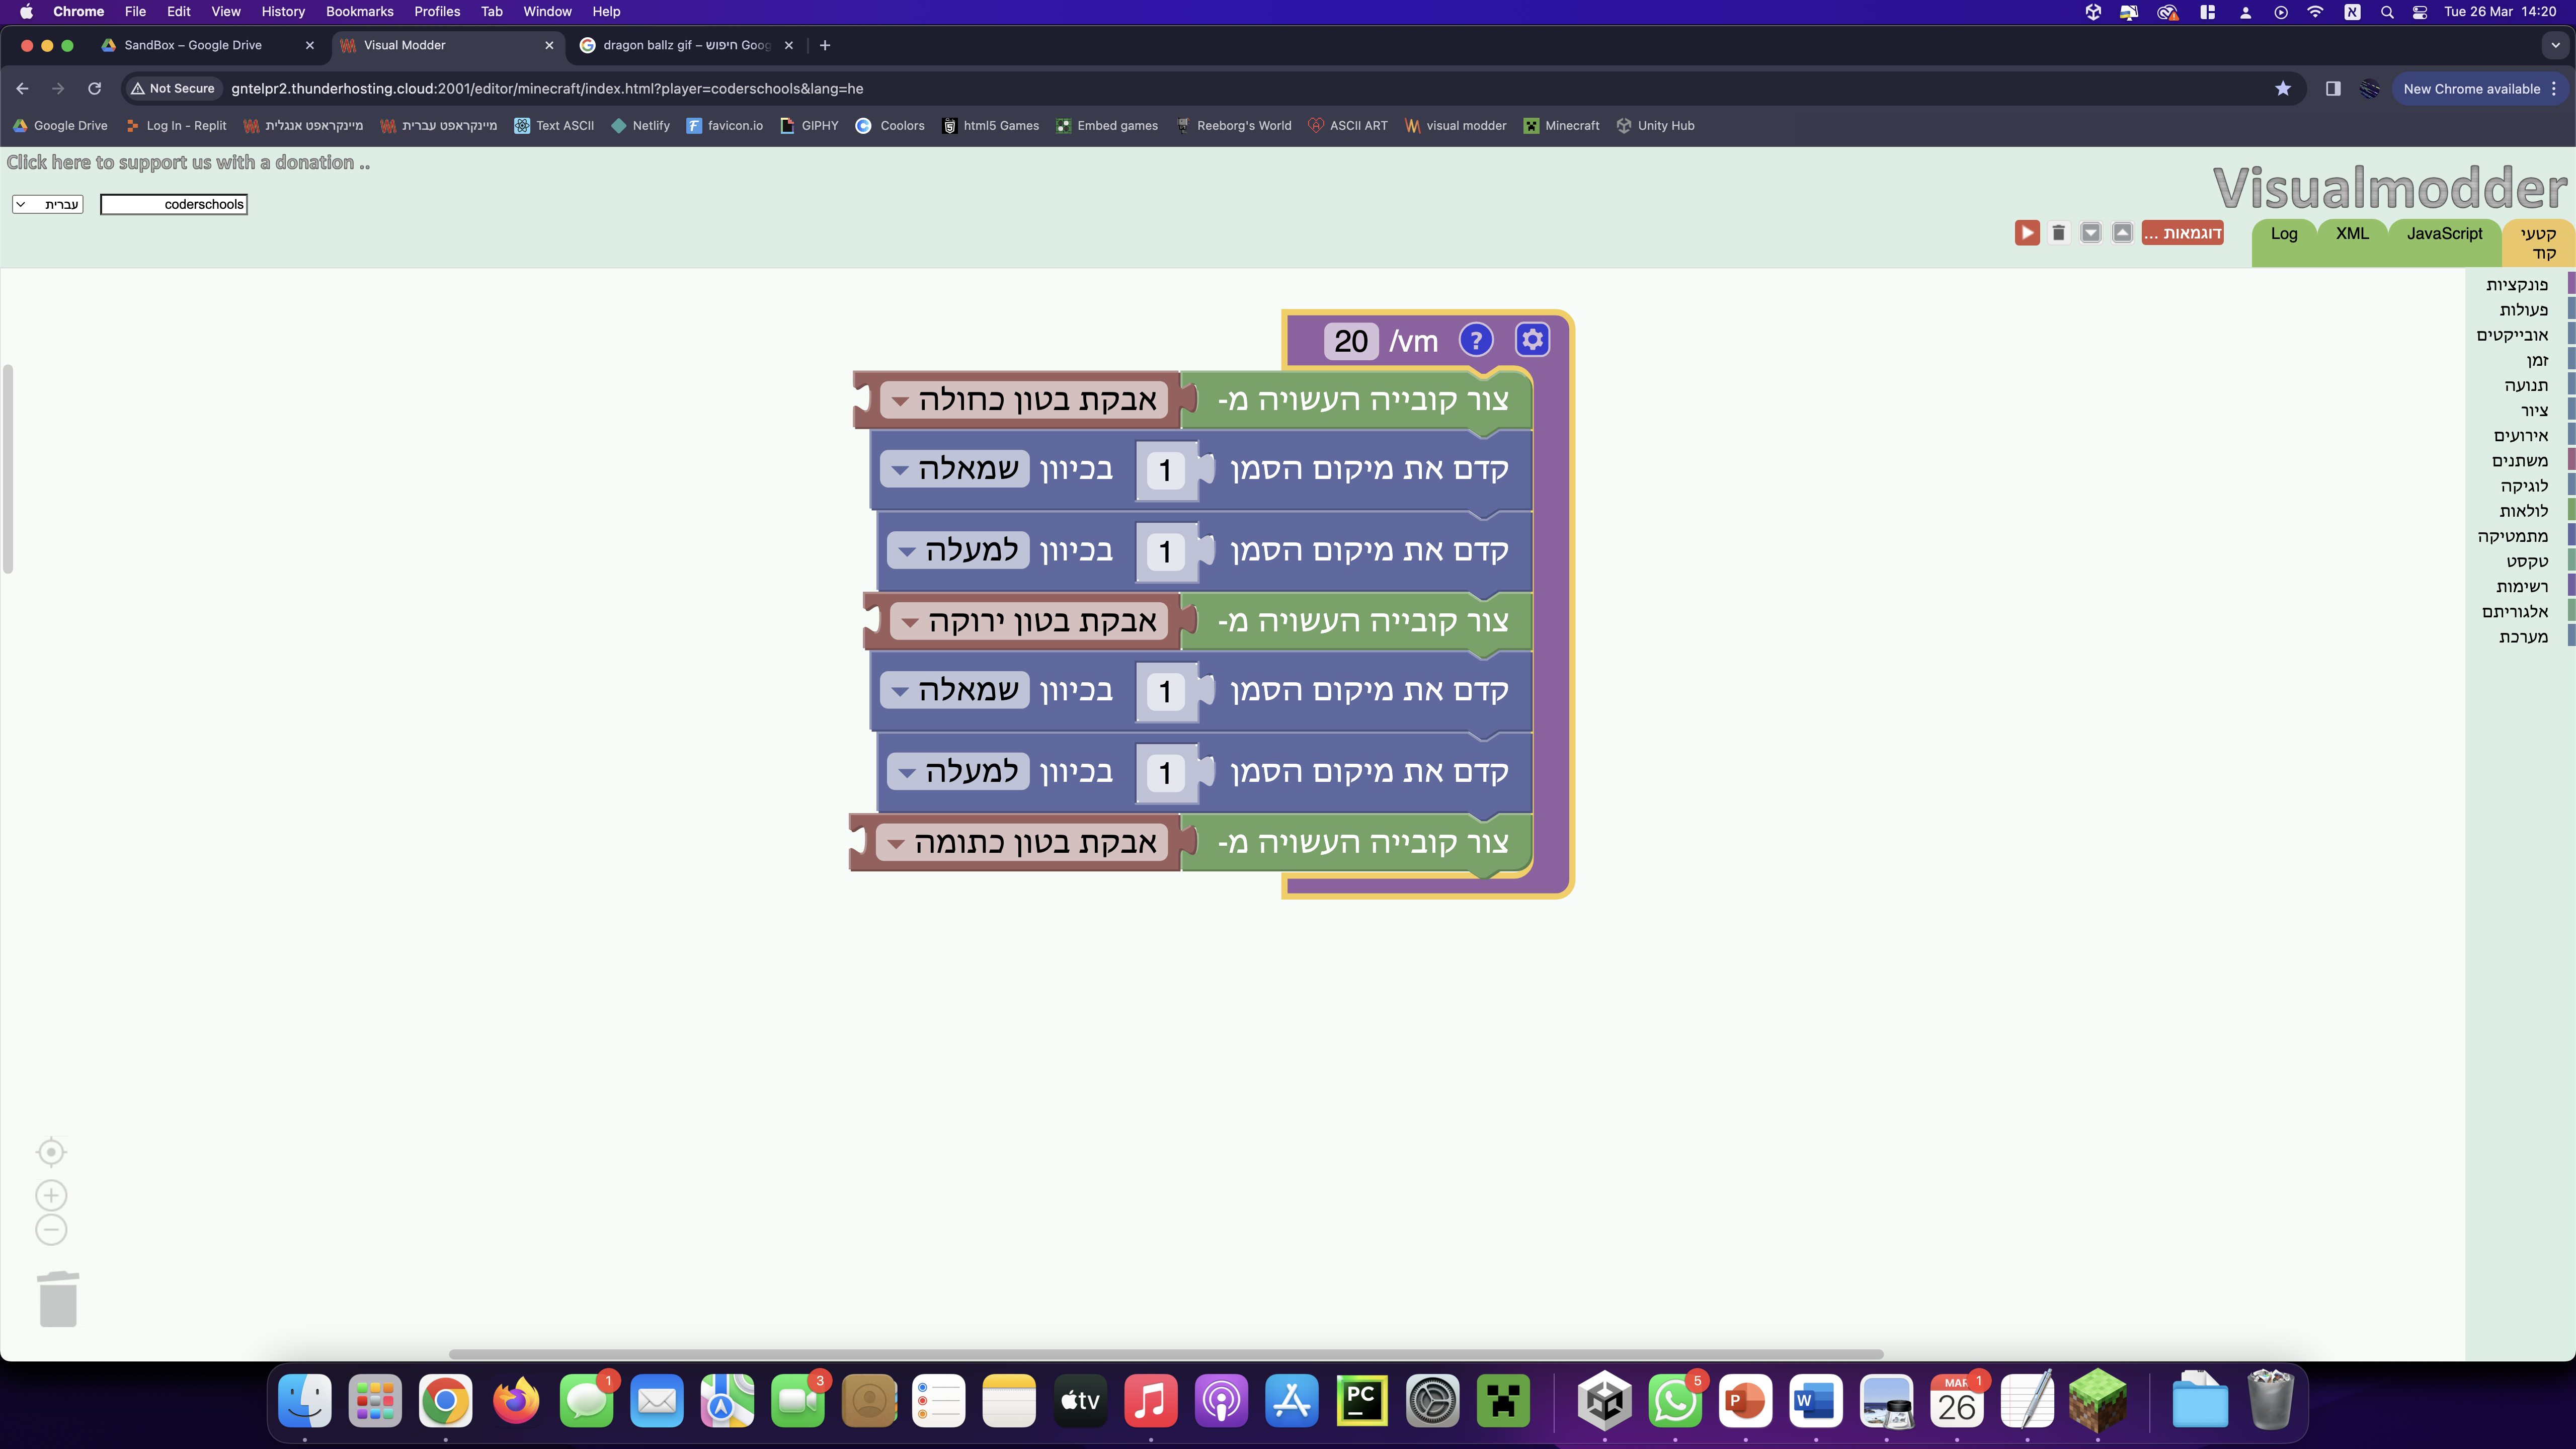Open the Chrome tab search chevron

2555,45
